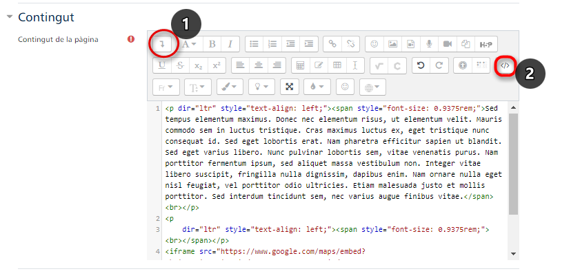This screenshot has width=580, height=278.
Task: Open the paragraph styles dropdown
Action: [x=188, y=43]
